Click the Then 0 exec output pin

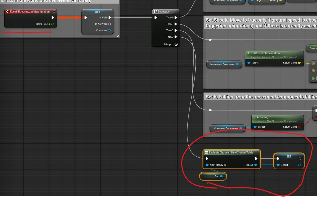click(176, 18)
